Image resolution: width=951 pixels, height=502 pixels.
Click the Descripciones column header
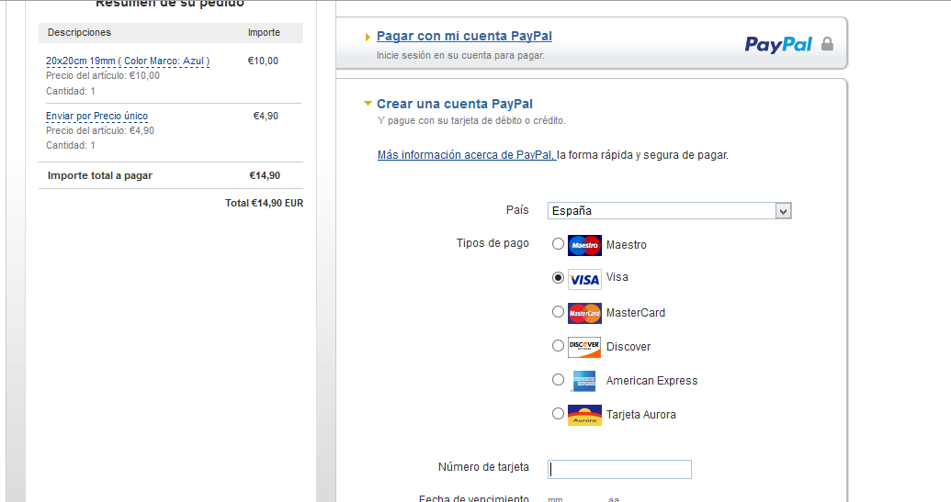(79, 32)
